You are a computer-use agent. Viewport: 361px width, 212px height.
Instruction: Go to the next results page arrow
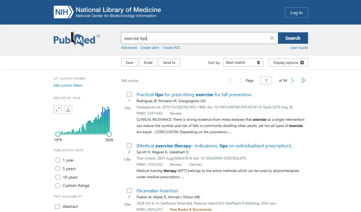point(292,81)
